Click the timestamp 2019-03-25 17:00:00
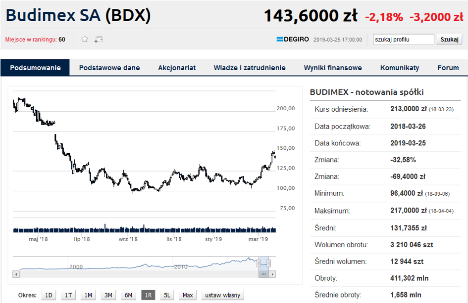Image resolution: width=468 pixels, height=303 pixels. [338, 40]
